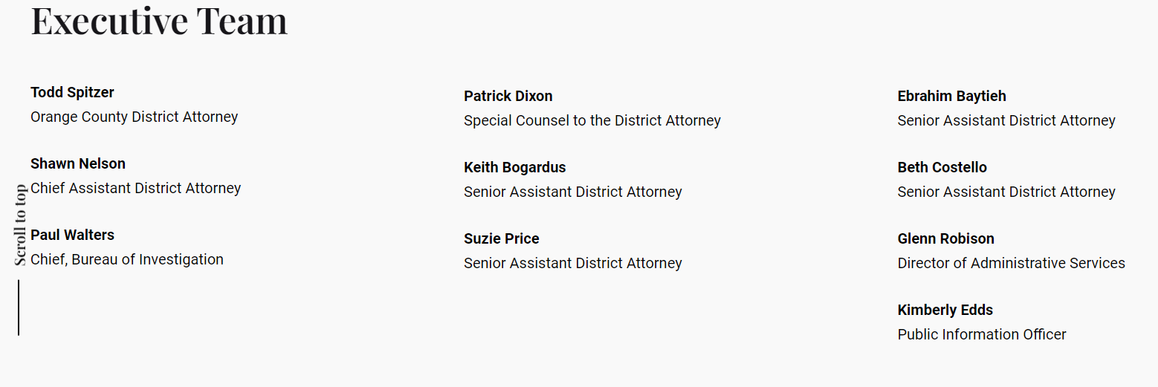Click the Scroll to top link

pyautogui.click(x=20, y=225)
